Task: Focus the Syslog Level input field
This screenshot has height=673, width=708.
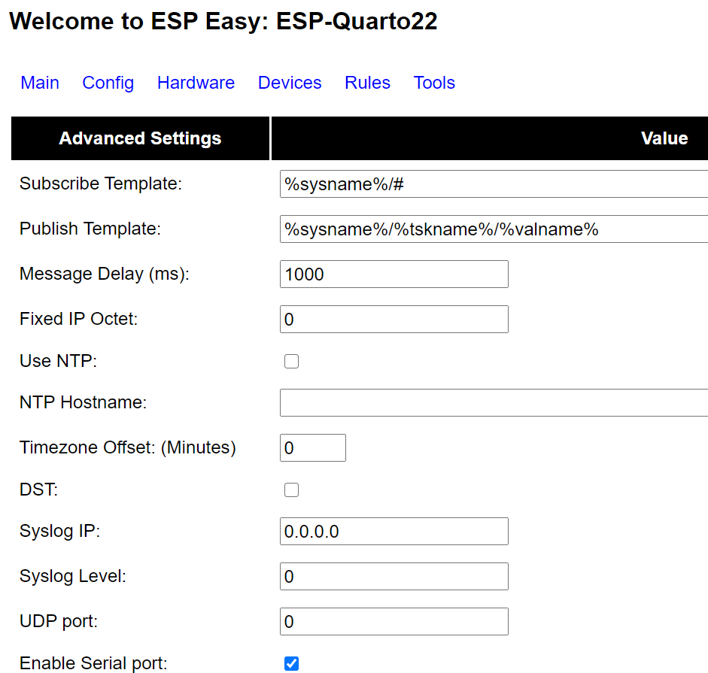Action: click(394, 576)
